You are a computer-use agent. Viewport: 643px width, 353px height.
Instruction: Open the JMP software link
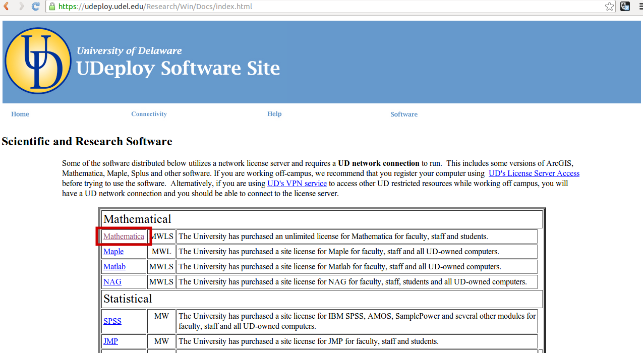tap(110, 341)
